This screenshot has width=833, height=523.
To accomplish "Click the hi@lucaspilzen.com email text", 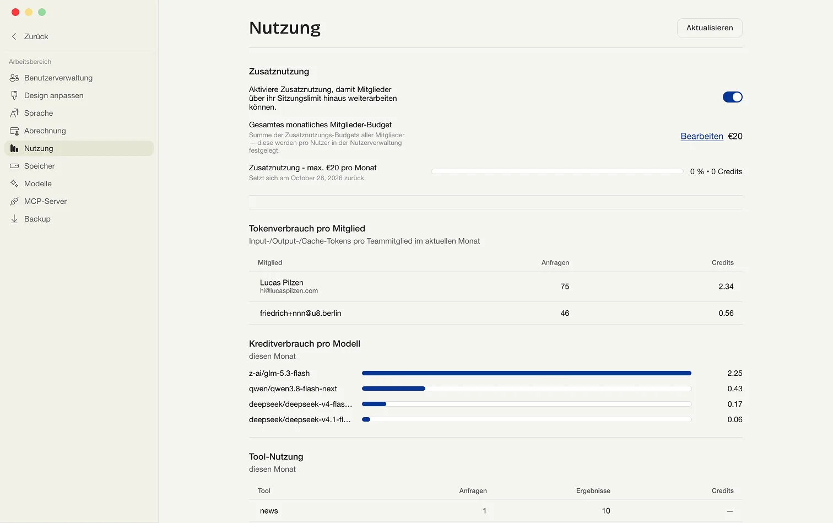I will pos(289,291).
